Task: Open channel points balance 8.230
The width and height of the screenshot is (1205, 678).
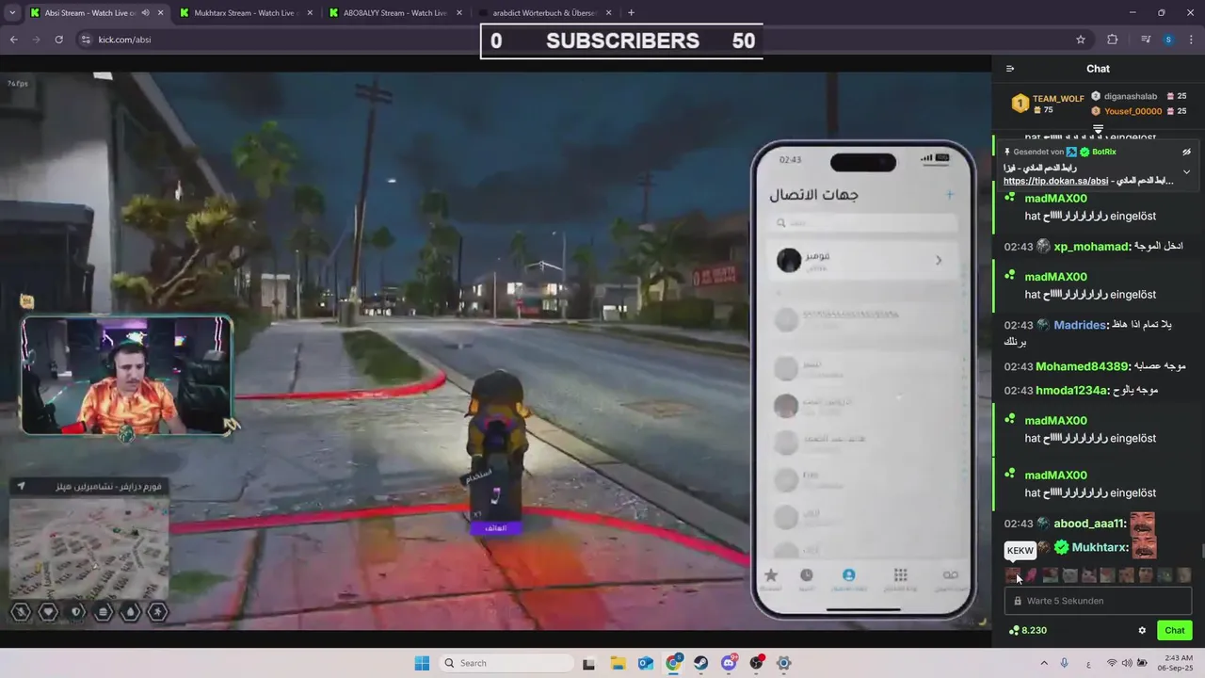Action: click(1027, 631)
